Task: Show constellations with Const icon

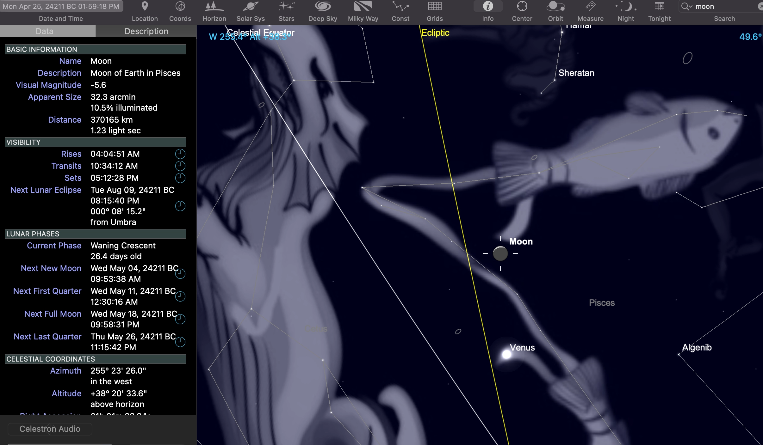Action: click(x=400, y=7)
